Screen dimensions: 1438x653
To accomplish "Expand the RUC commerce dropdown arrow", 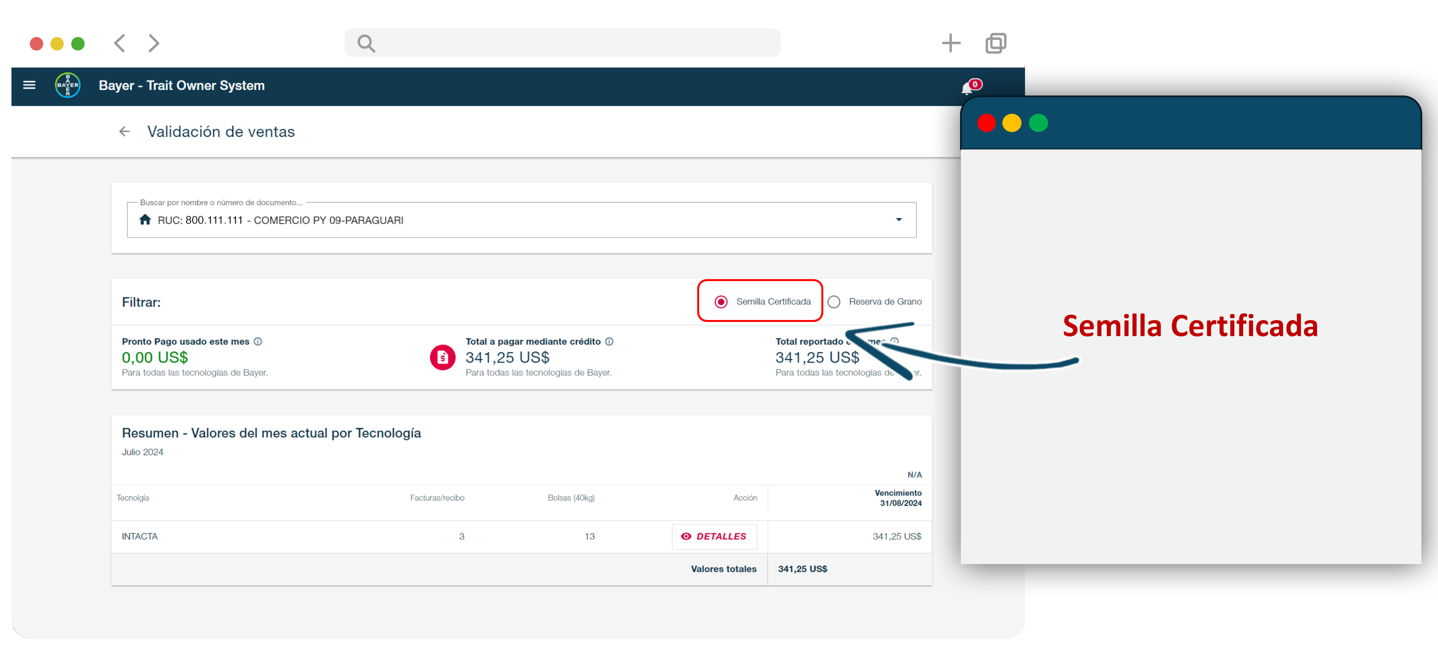I will (899, 220).
